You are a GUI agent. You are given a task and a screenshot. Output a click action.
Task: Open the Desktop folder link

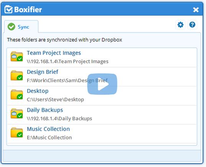[x=38, y=91]
